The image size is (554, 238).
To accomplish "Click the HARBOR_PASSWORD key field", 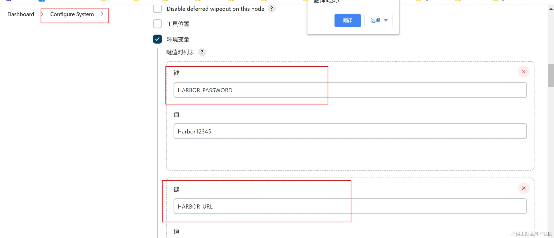I will [350, 90].
